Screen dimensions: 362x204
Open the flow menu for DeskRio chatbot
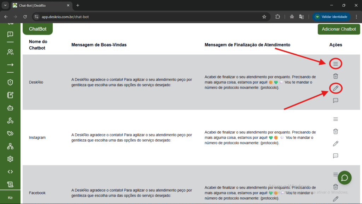tap(335, 64)
